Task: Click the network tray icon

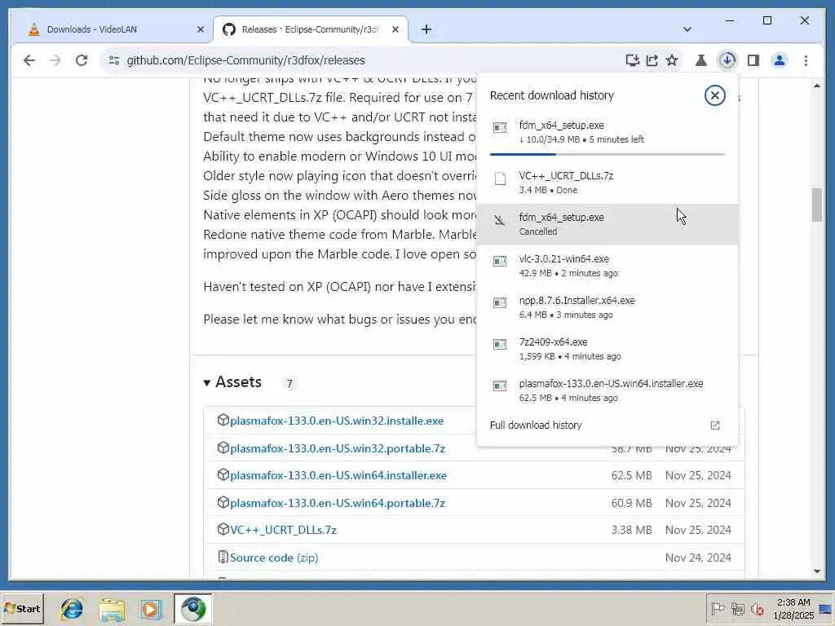Action: click(737, 609)
